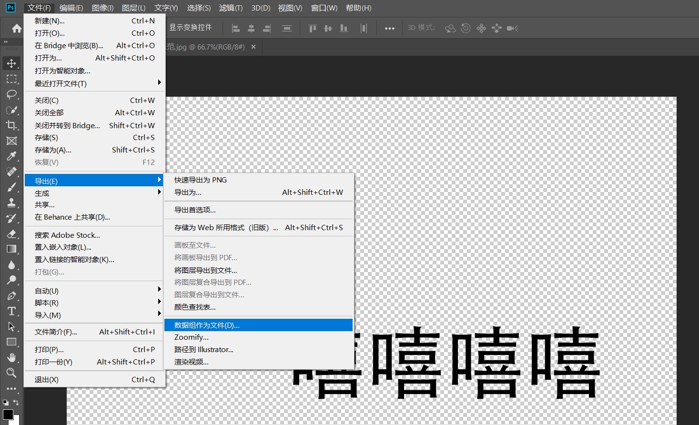Choose 导出为... menu entry
The image size is (699, 425).
pos(259,192)
